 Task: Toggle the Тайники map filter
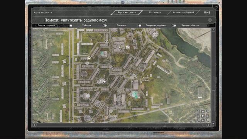click(86, 25)
